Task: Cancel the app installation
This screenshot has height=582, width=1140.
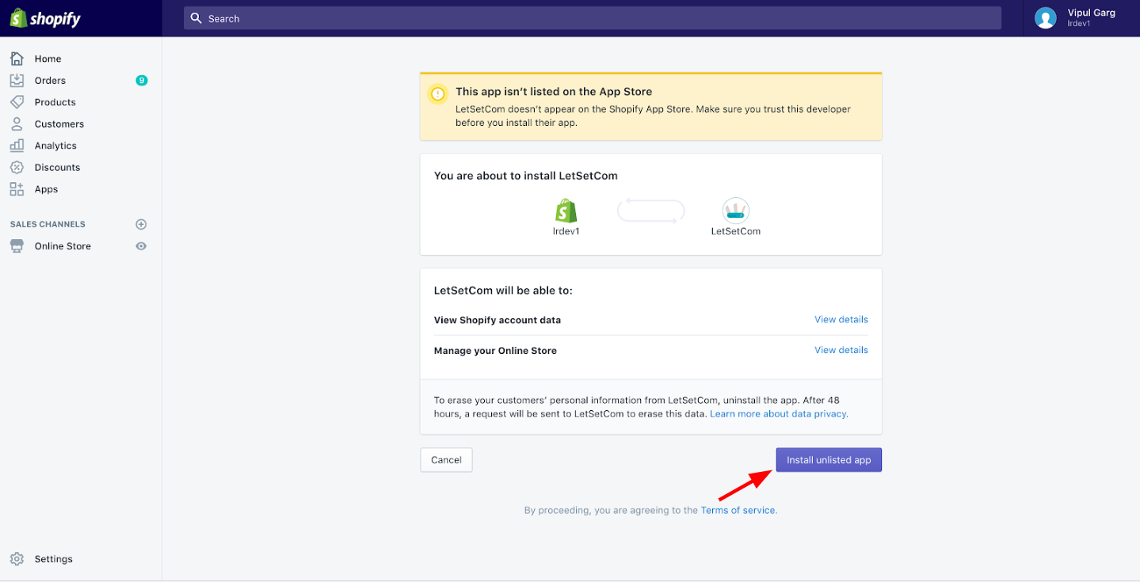Action: click(x=446, y=460)
